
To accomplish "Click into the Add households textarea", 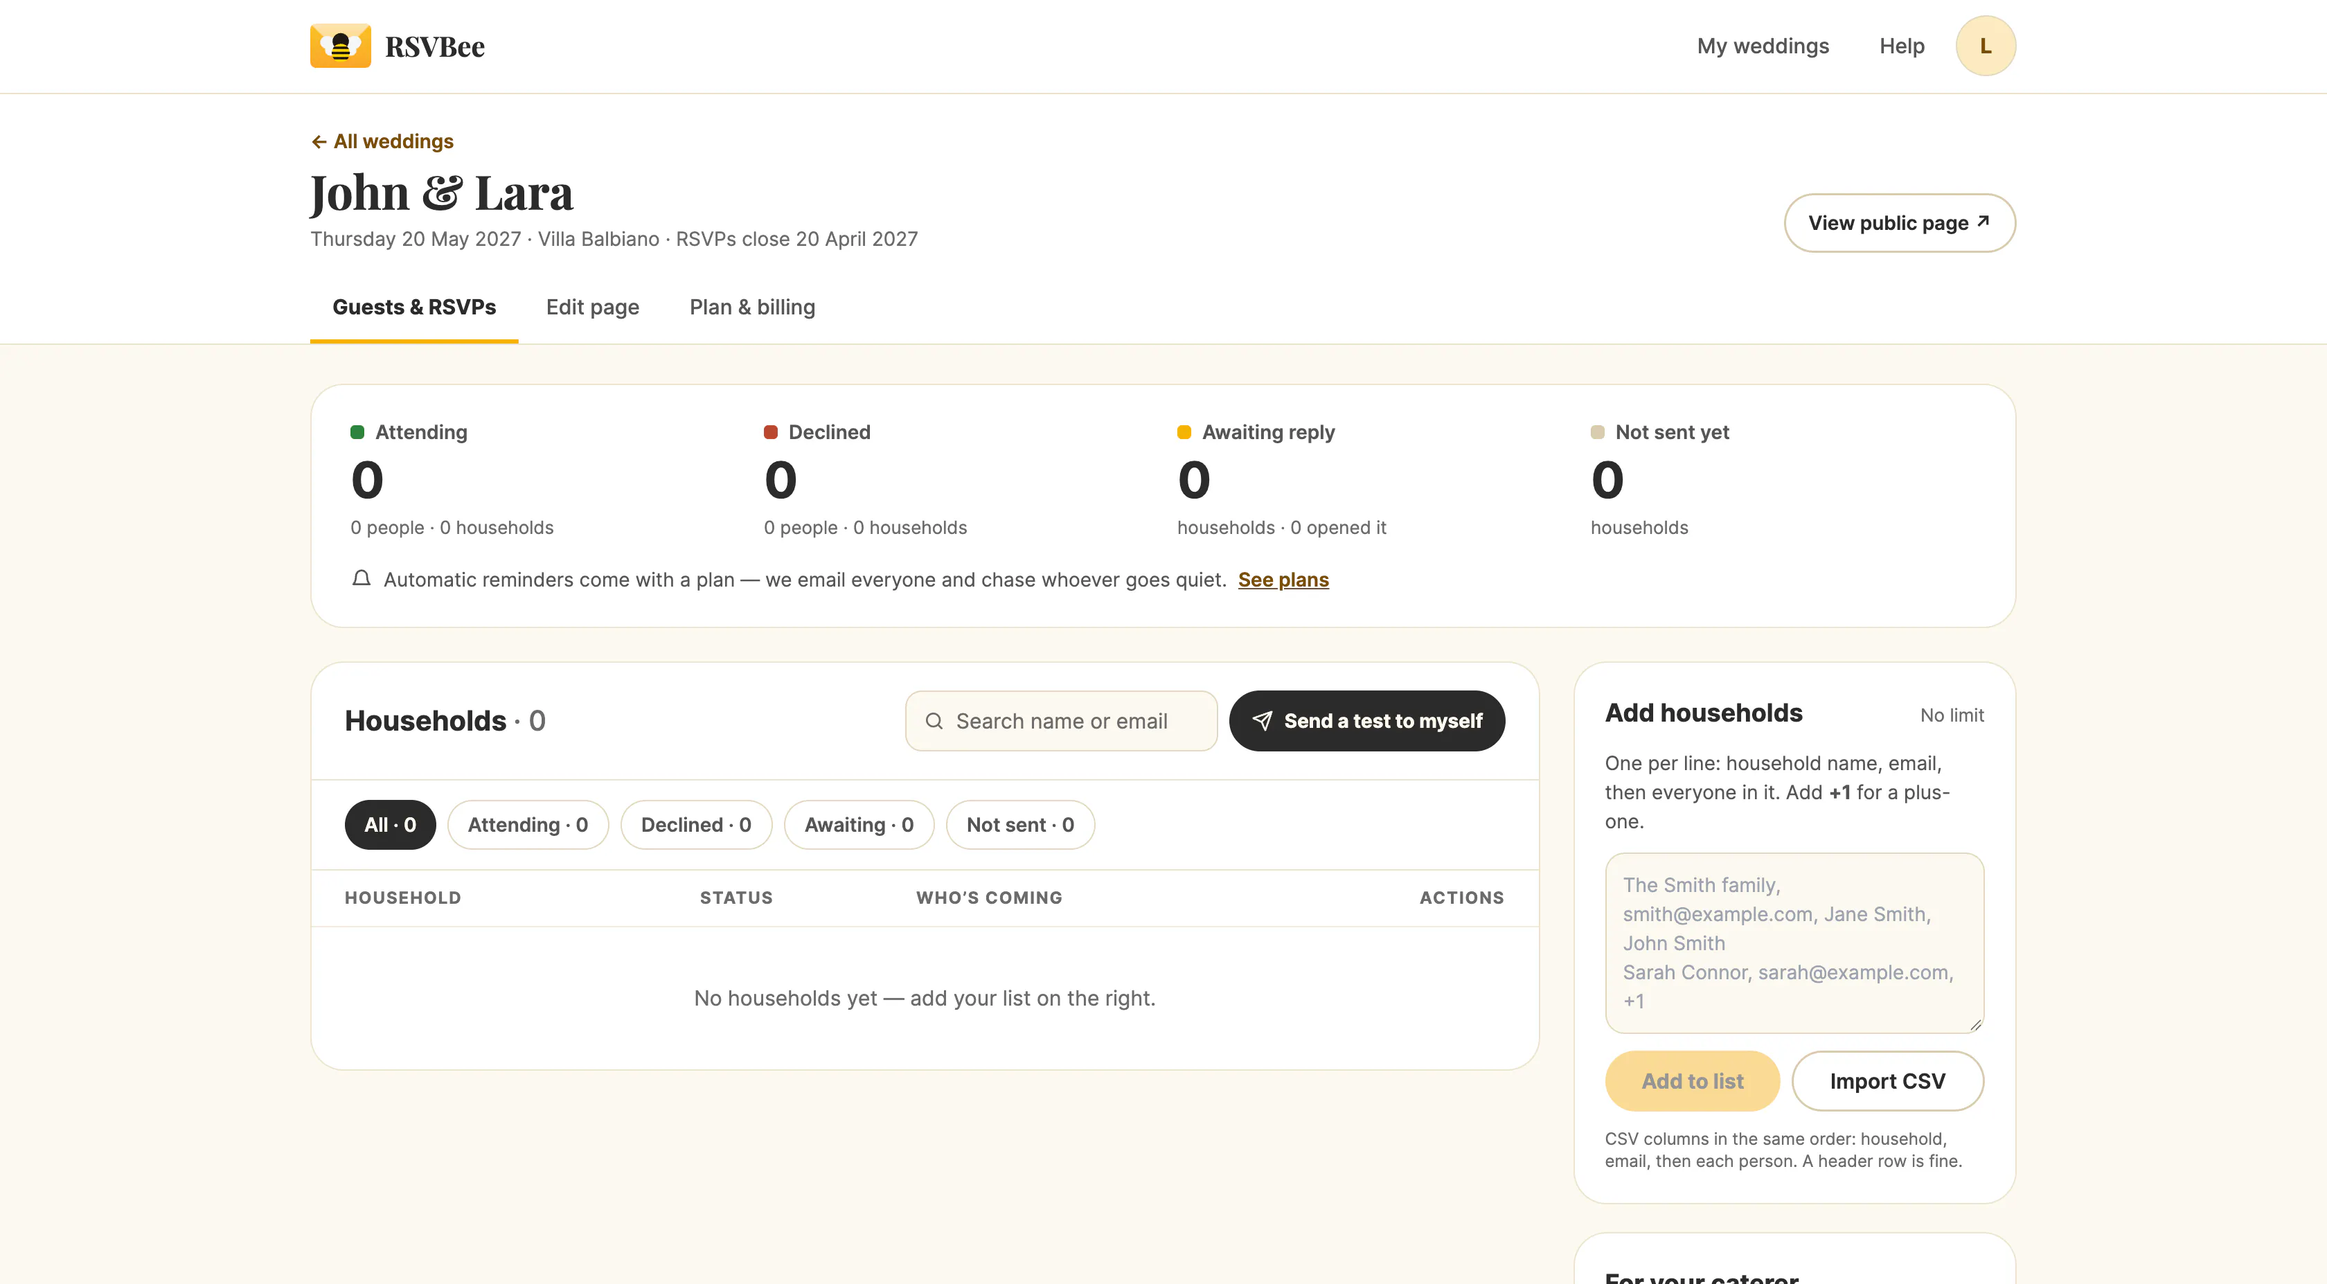I will [1795, 943].
